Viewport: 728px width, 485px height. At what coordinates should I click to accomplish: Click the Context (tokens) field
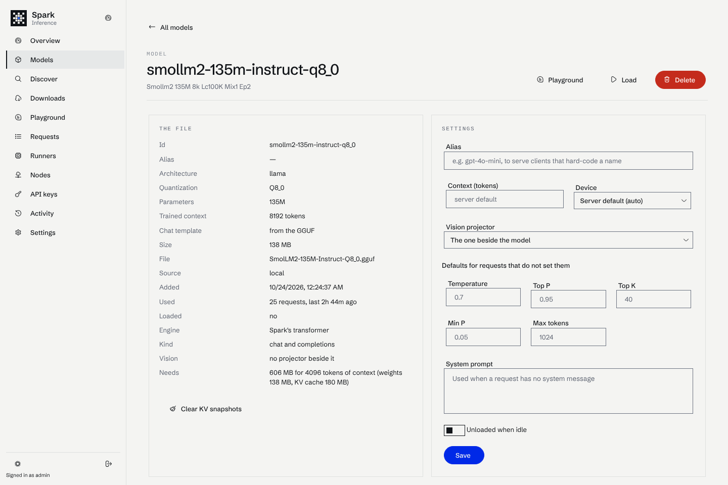505,199
